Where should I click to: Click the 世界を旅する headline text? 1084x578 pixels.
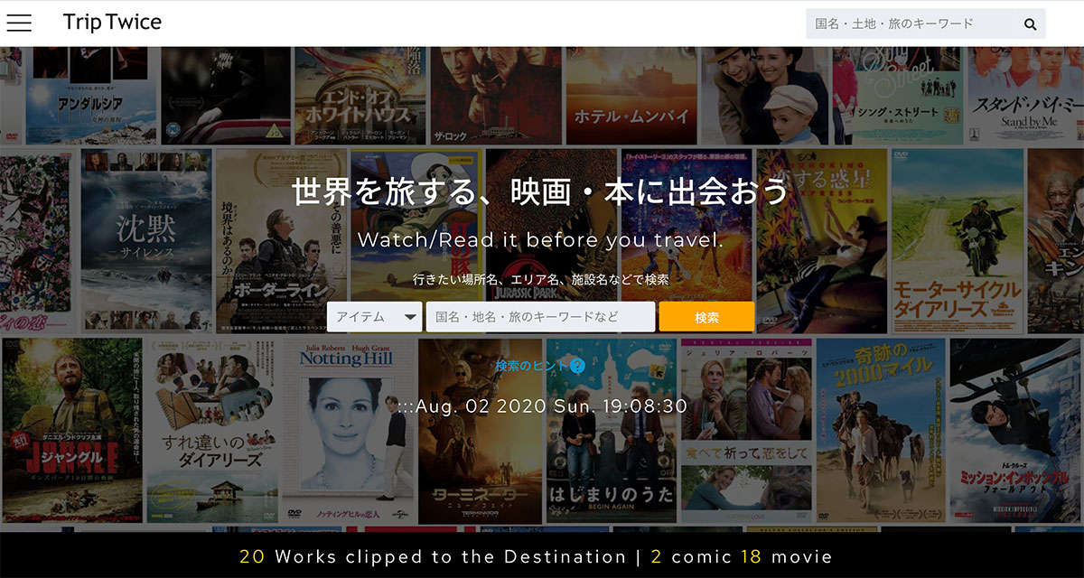click(540, 191)
